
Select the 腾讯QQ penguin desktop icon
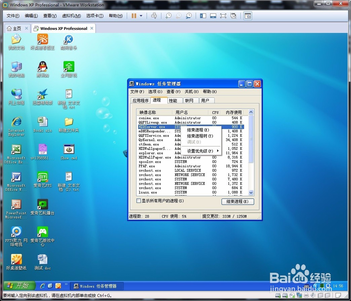click(42, 69)
